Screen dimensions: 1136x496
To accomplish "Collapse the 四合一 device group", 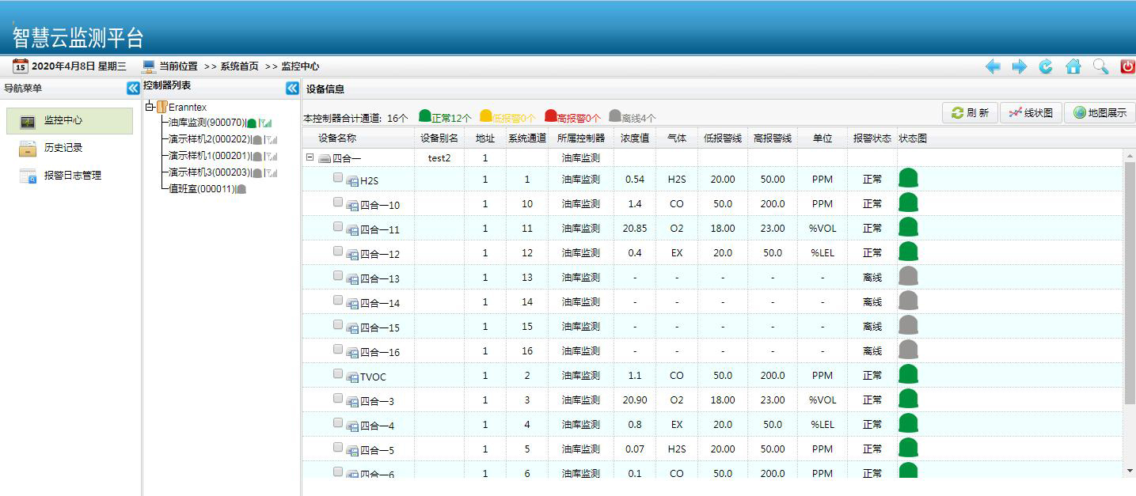I will point(310,157).
